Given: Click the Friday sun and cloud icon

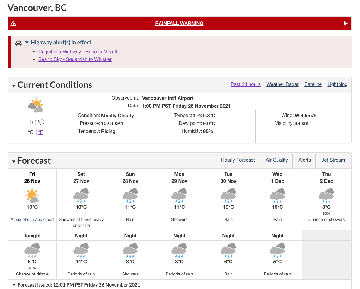Looking at the screenshot, I should [32, 195].
